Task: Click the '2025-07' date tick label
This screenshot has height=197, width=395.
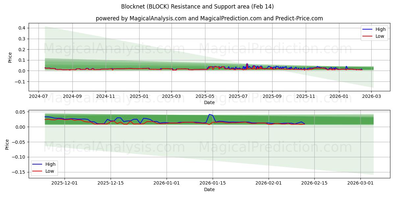Action: pyautogui.click(x=238, y=97)
